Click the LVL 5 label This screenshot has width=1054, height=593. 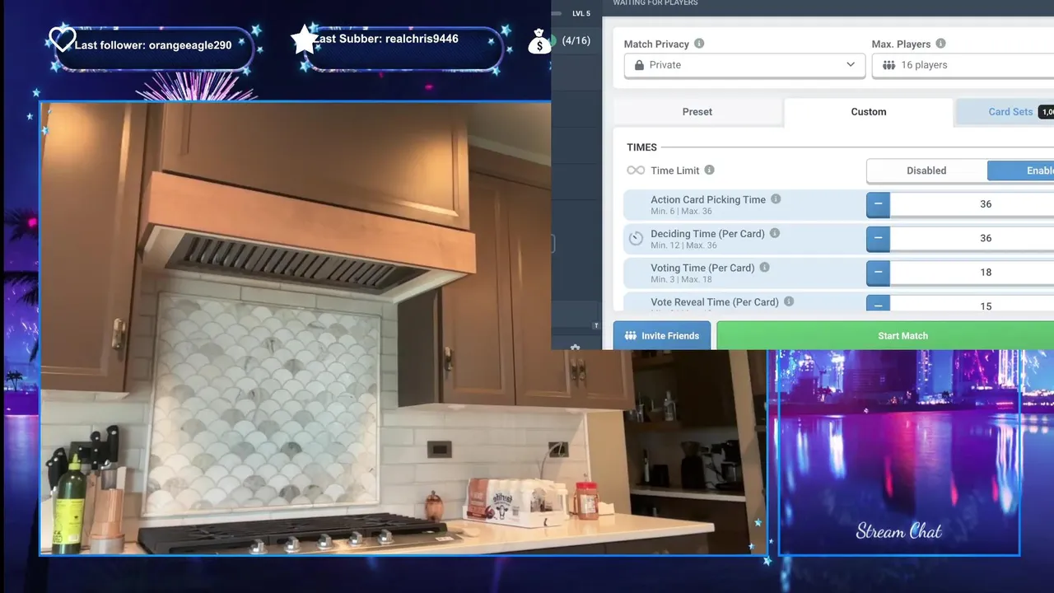click(581, 14)
